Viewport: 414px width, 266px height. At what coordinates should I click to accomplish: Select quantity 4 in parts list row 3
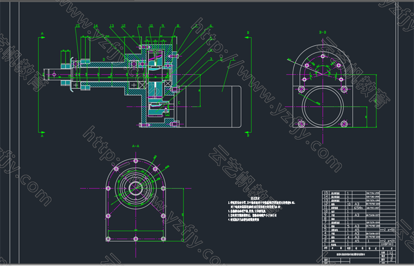pyautogui.click(x=348, y=237)
